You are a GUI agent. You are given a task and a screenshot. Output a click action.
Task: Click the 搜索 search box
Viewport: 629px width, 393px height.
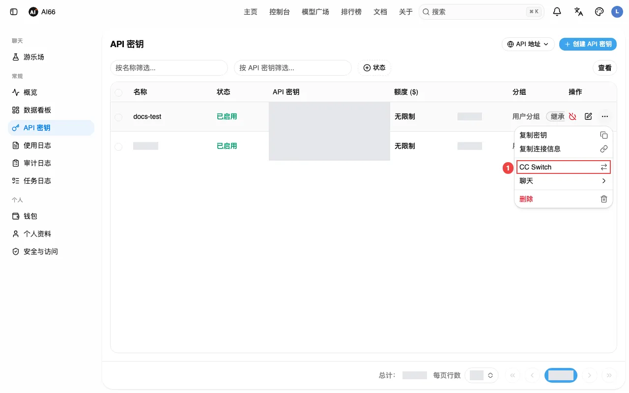482,12
